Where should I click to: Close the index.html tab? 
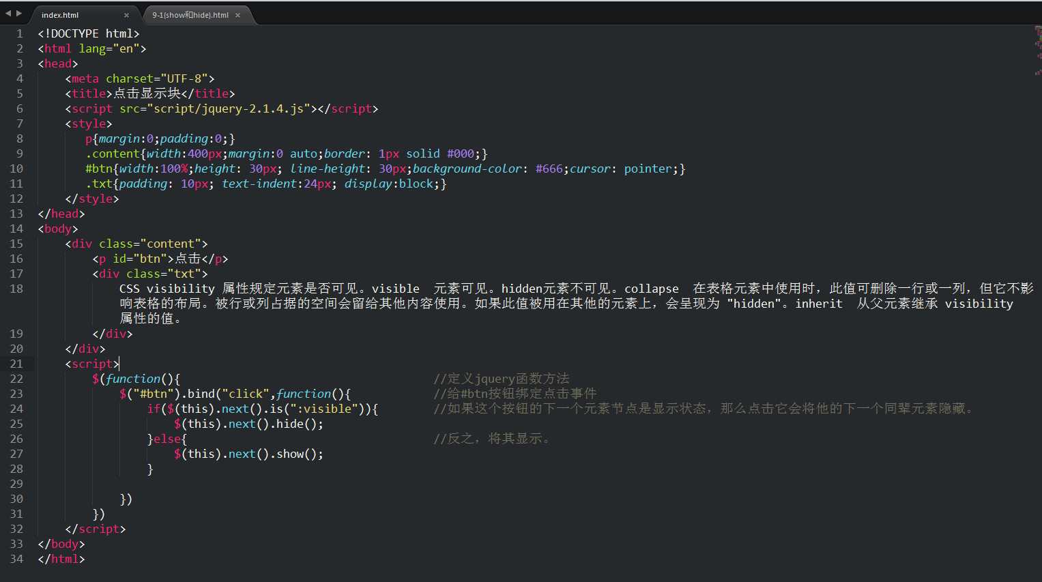pyautogui.click(x=126, y=15)
